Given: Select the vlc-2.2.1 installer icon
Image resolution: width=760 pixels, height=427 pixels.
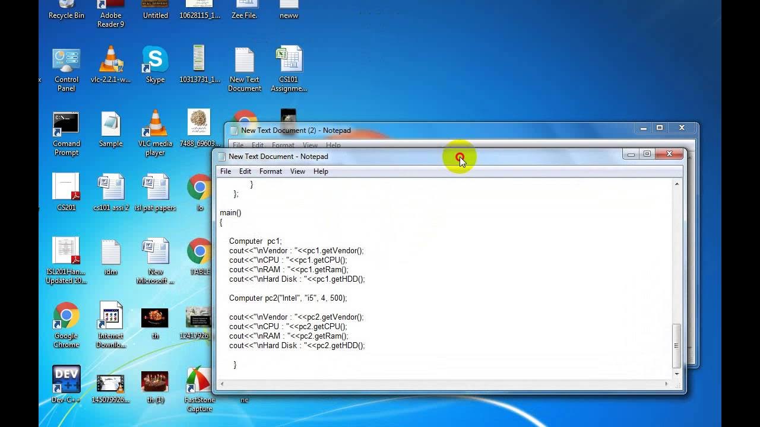Looking at the screenshot, I should (x=110, y=65).
